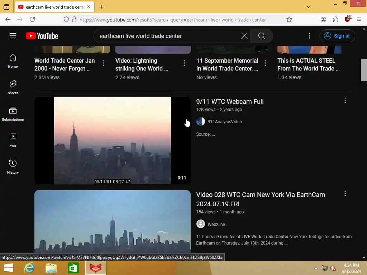Open Shorts in the YouTube sidebar
Screen dimensions: 367x275
click(13, 87)
